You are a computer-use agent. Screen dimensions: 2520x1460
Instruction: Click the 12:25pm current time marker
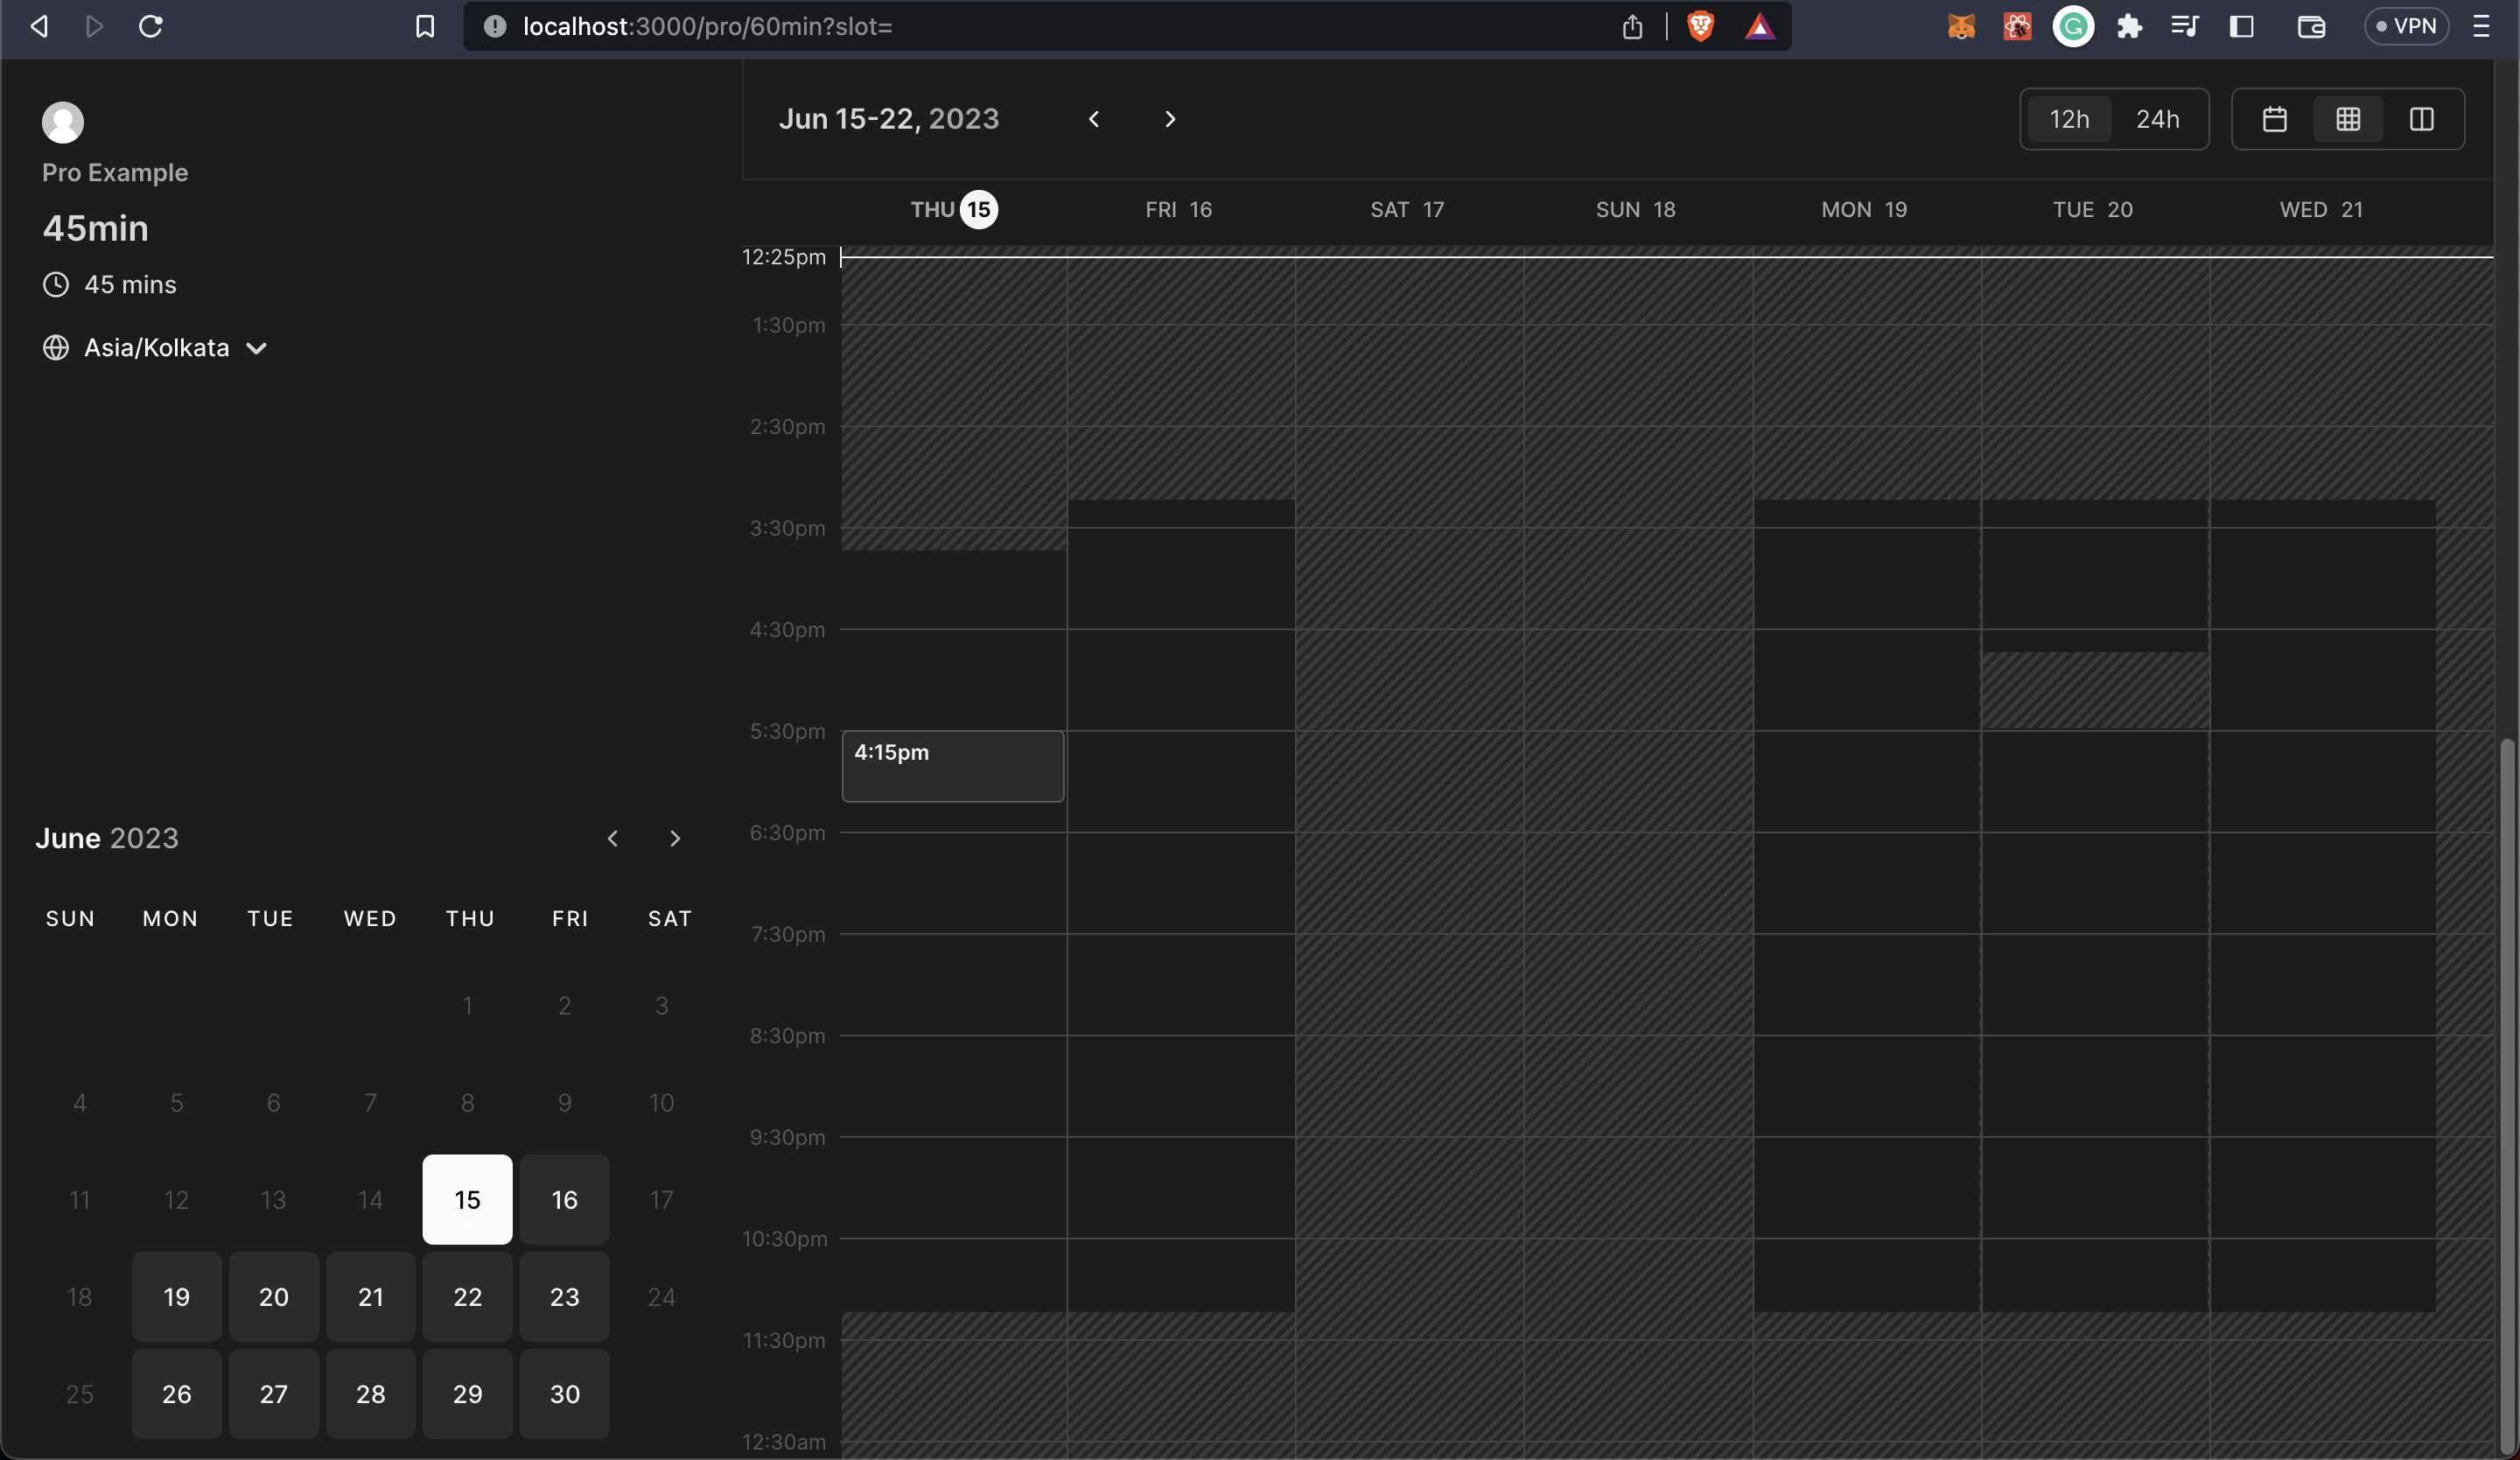point(784,257)
